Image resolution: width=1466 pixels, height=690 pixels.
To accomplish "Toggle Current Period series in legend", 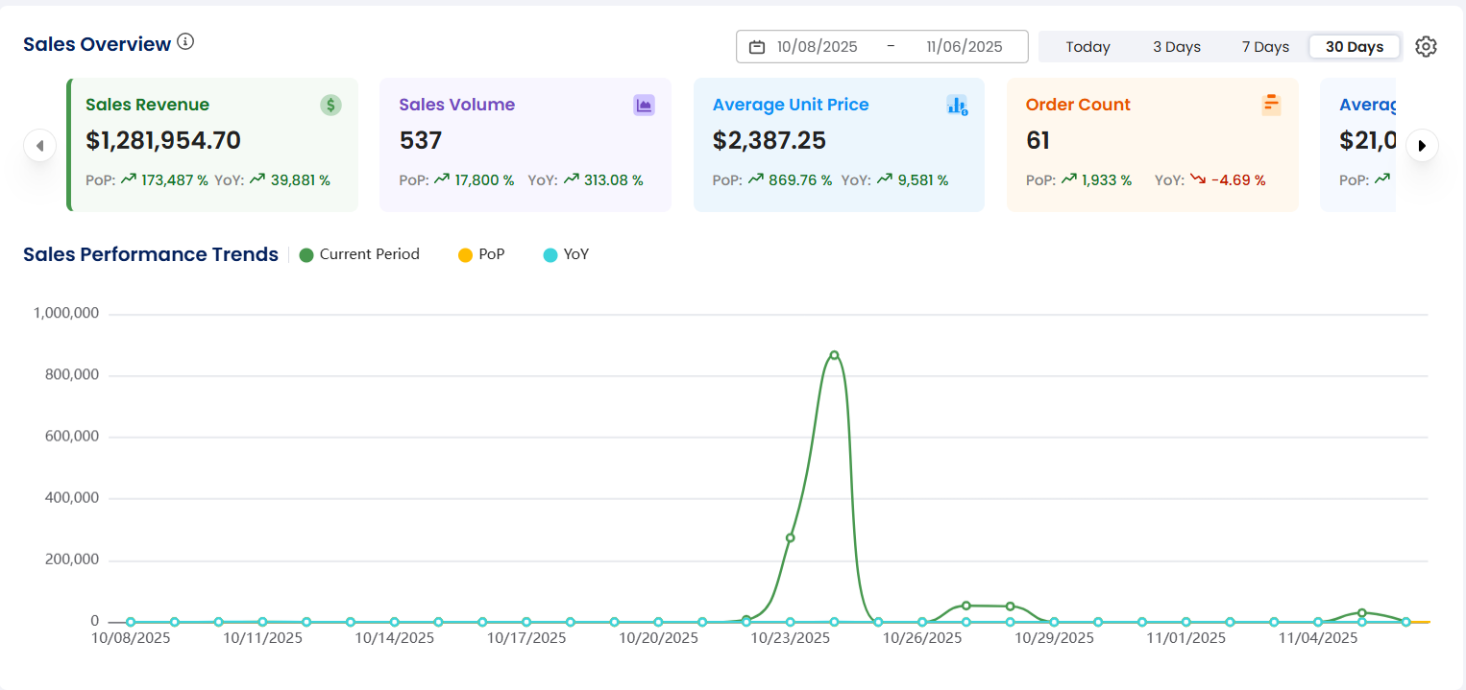I will click(x=359, y=254).
